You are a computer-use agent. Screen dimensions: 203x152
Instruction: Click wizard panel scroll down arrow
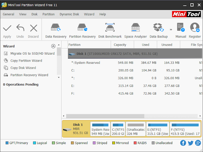(59, 77)
